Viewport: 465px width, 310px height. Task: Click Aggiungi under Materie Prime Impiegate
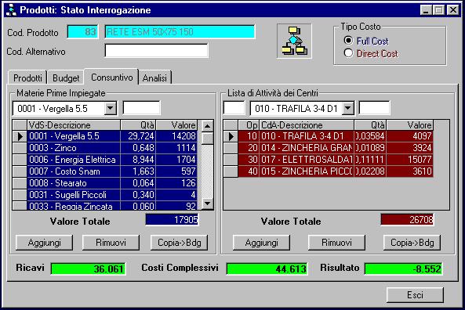(x=44, y=243)
